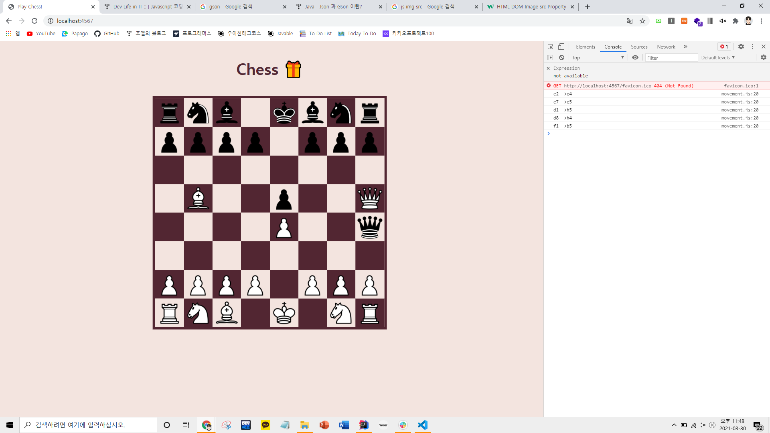This screenshot has height=433, width=770.
Task: Open the Chrome extensions puzzle icon
Action: point(736,20)
